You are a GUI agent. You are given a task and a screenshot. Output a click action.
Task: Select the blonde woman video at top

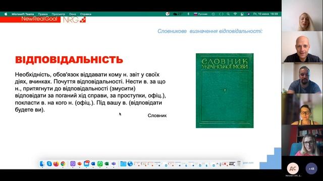[x=302, y=16]
